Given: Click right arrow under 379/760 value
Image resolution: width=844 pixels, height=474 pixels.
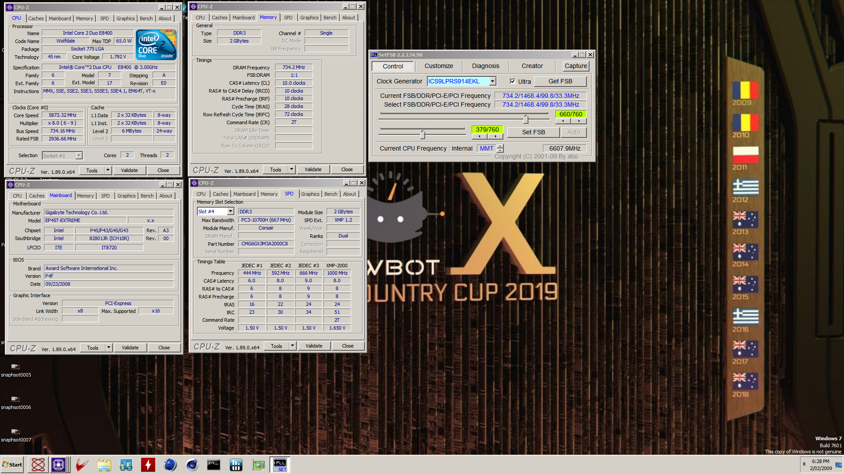Looking at the screenshot, I should (x=495, y=136).
